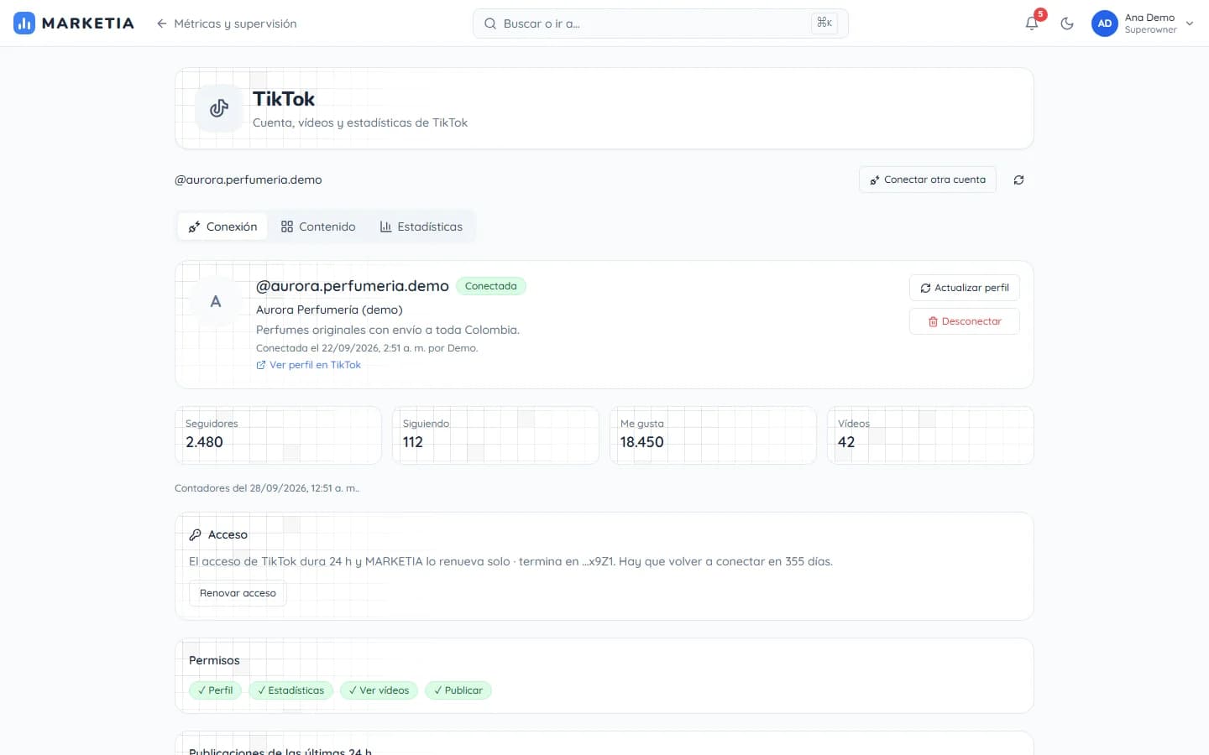This screenshot has height=755, width=1209.
Task: Click Renovar acceso button
Action: (x=238, y=593)
